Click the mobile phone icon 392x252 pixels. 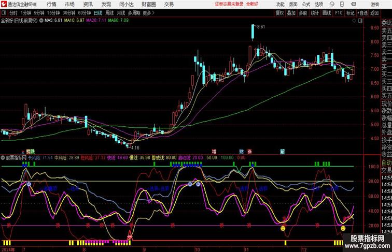(342, 4)
